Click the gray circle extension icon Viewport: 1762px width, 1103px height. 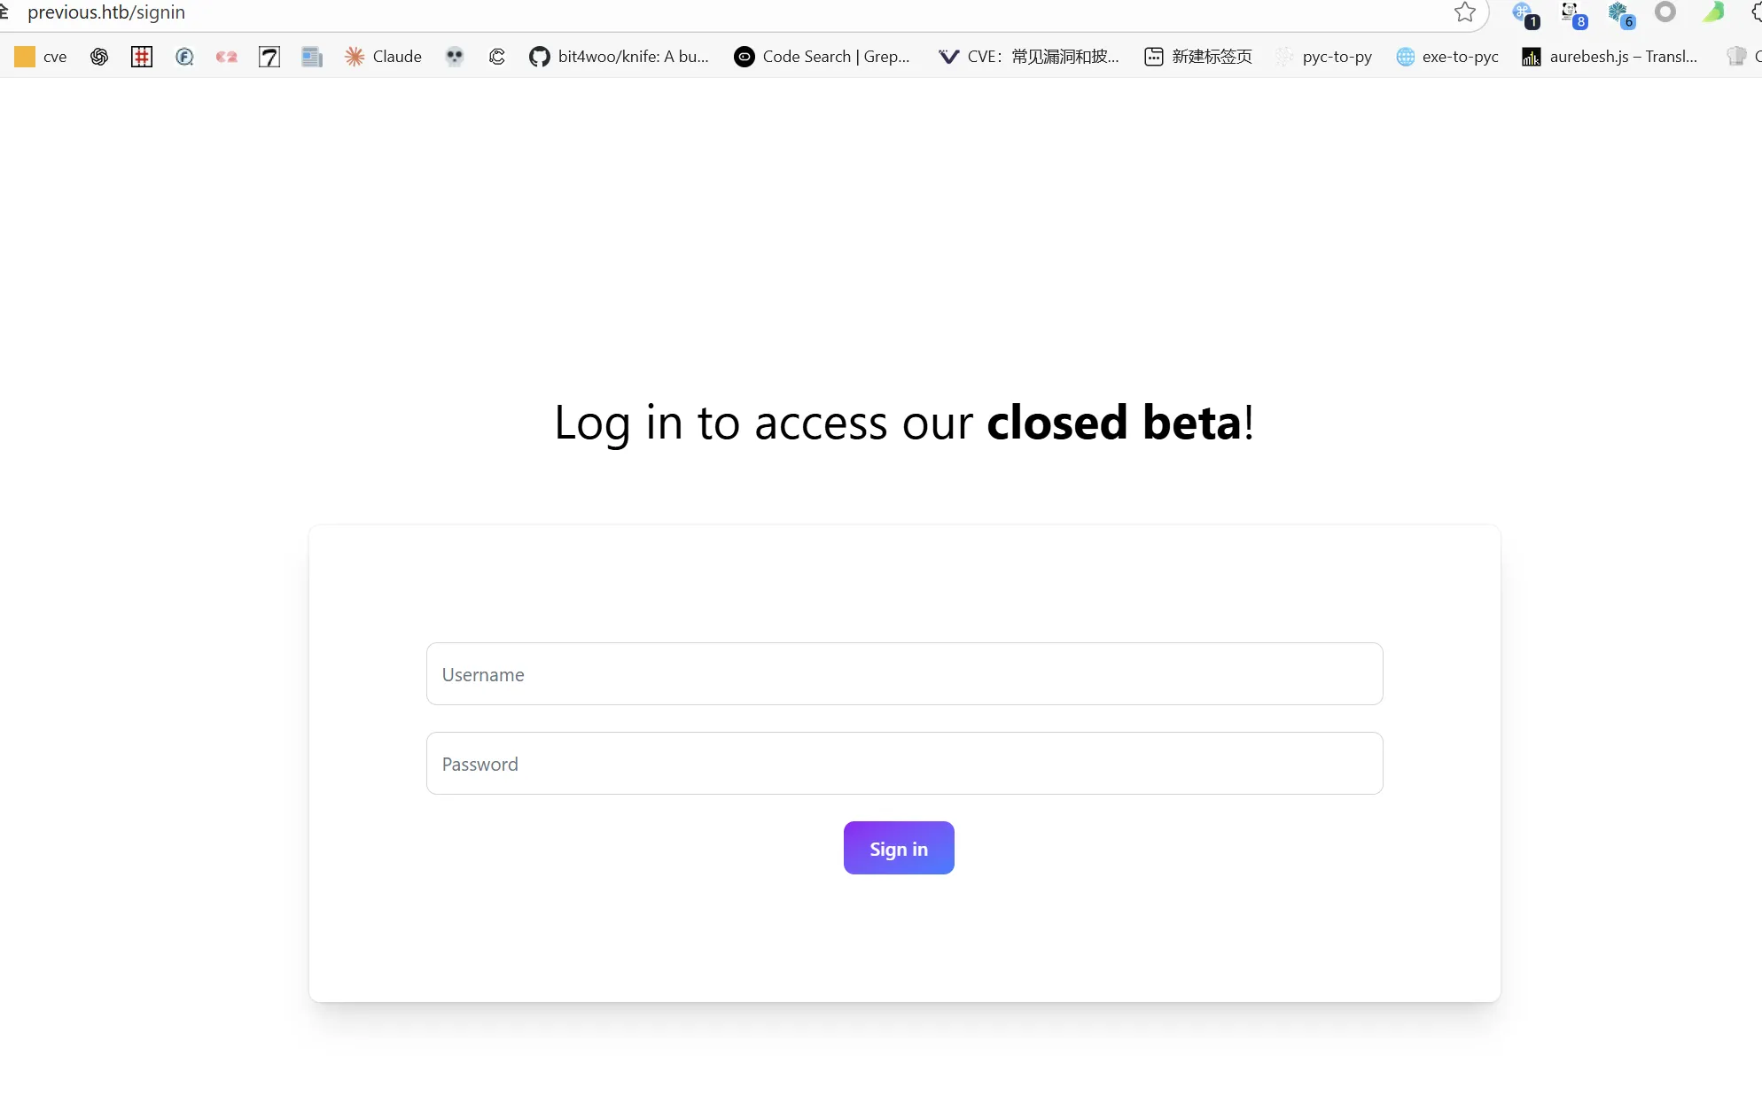click(x=1665, y=12)
